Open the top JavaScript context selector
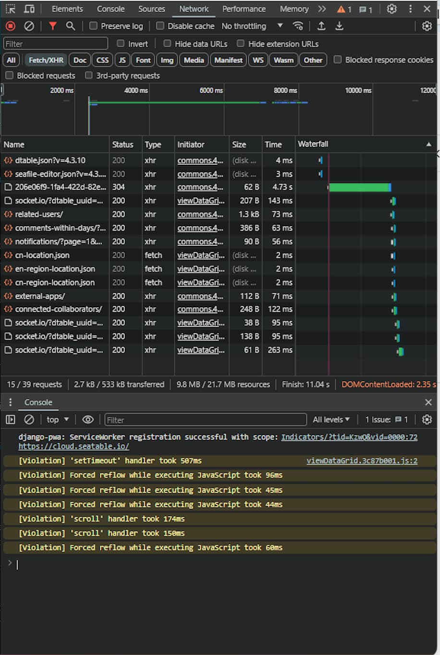Viewport: 440px width, 655px height. (x=58, y=420)
